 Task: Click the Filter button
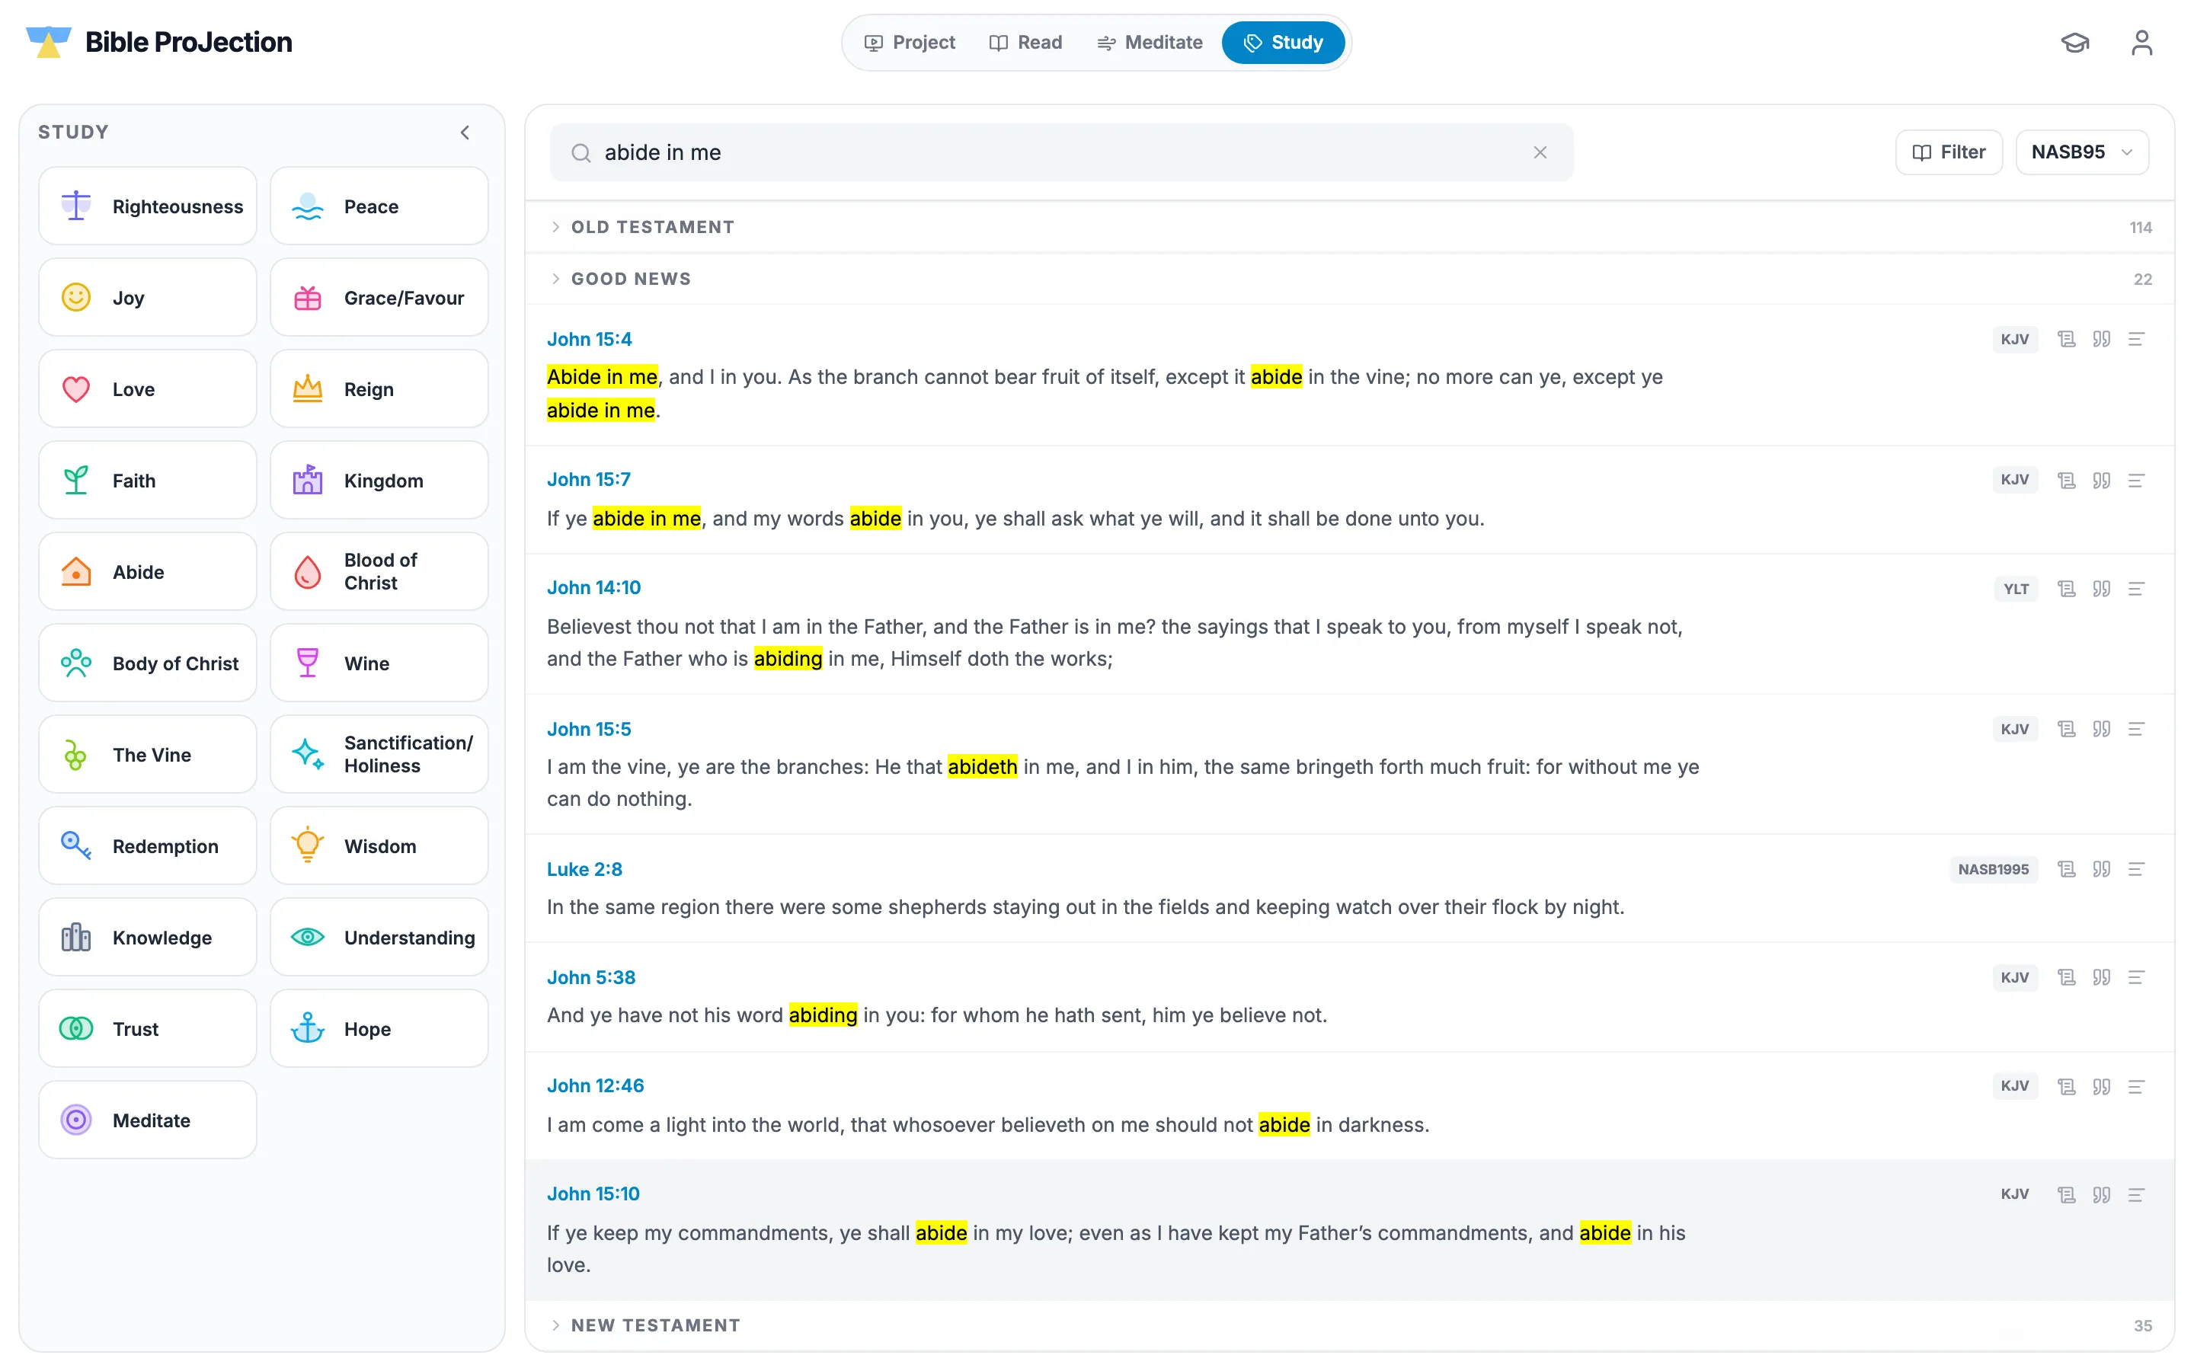pos(1948,152)
